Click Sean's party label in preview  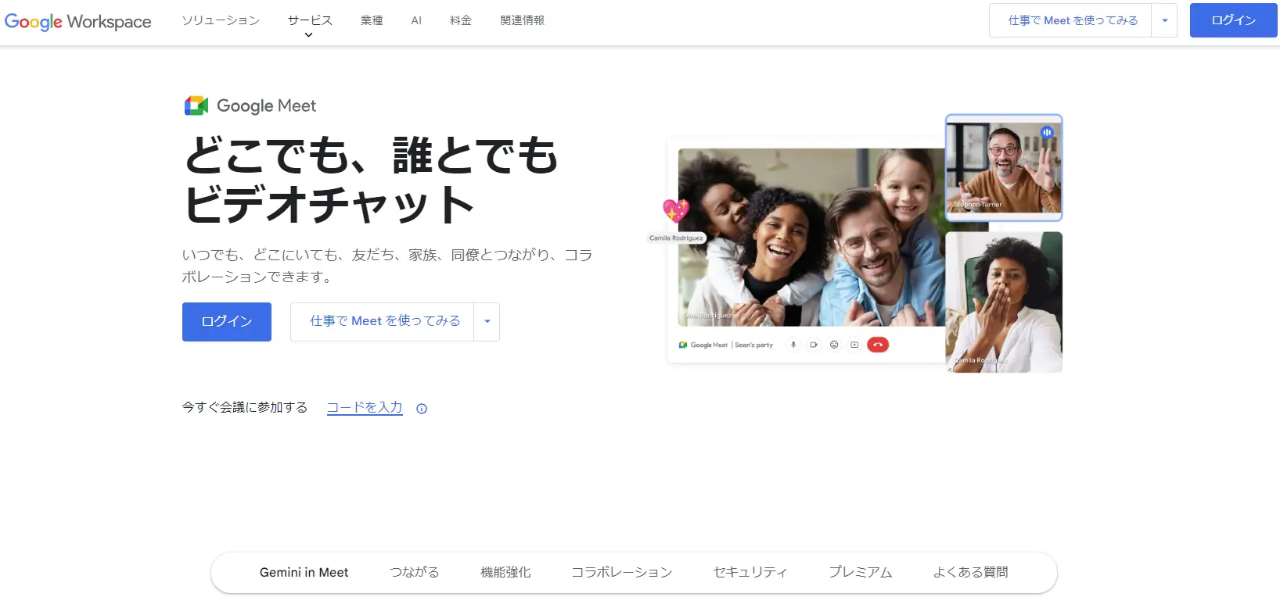tap(754, 345)
